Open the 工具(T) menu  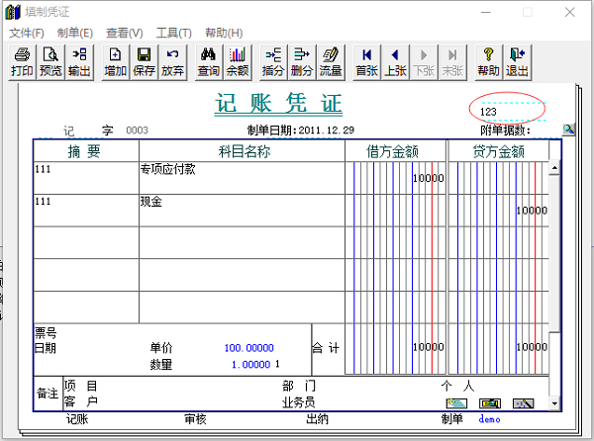point(174,34)
